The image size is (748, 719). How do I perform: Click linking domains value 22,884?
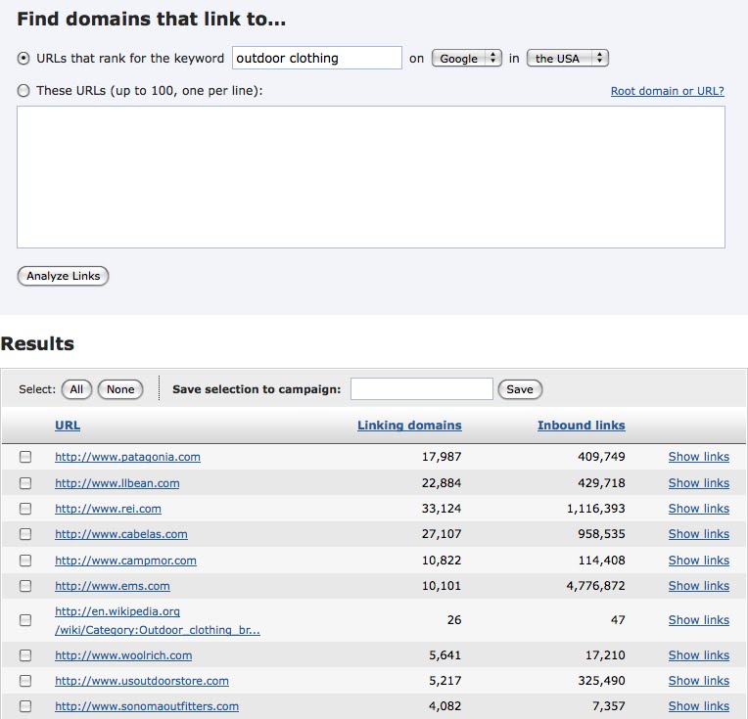(442, 483)
